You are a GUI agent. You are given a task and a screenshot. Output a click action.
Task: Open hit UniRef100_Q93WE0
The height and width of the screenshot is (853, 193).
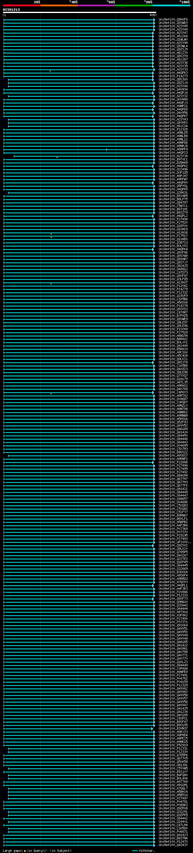[173, 23]
